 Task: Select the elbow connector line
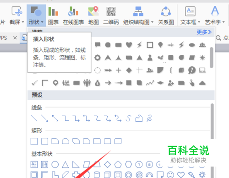pos(65,118)
